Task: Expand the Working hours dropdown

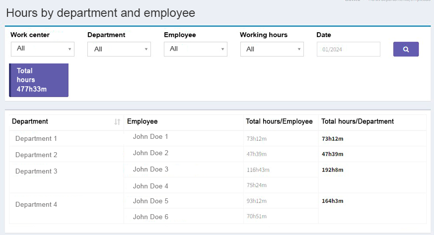Action: 272,49
